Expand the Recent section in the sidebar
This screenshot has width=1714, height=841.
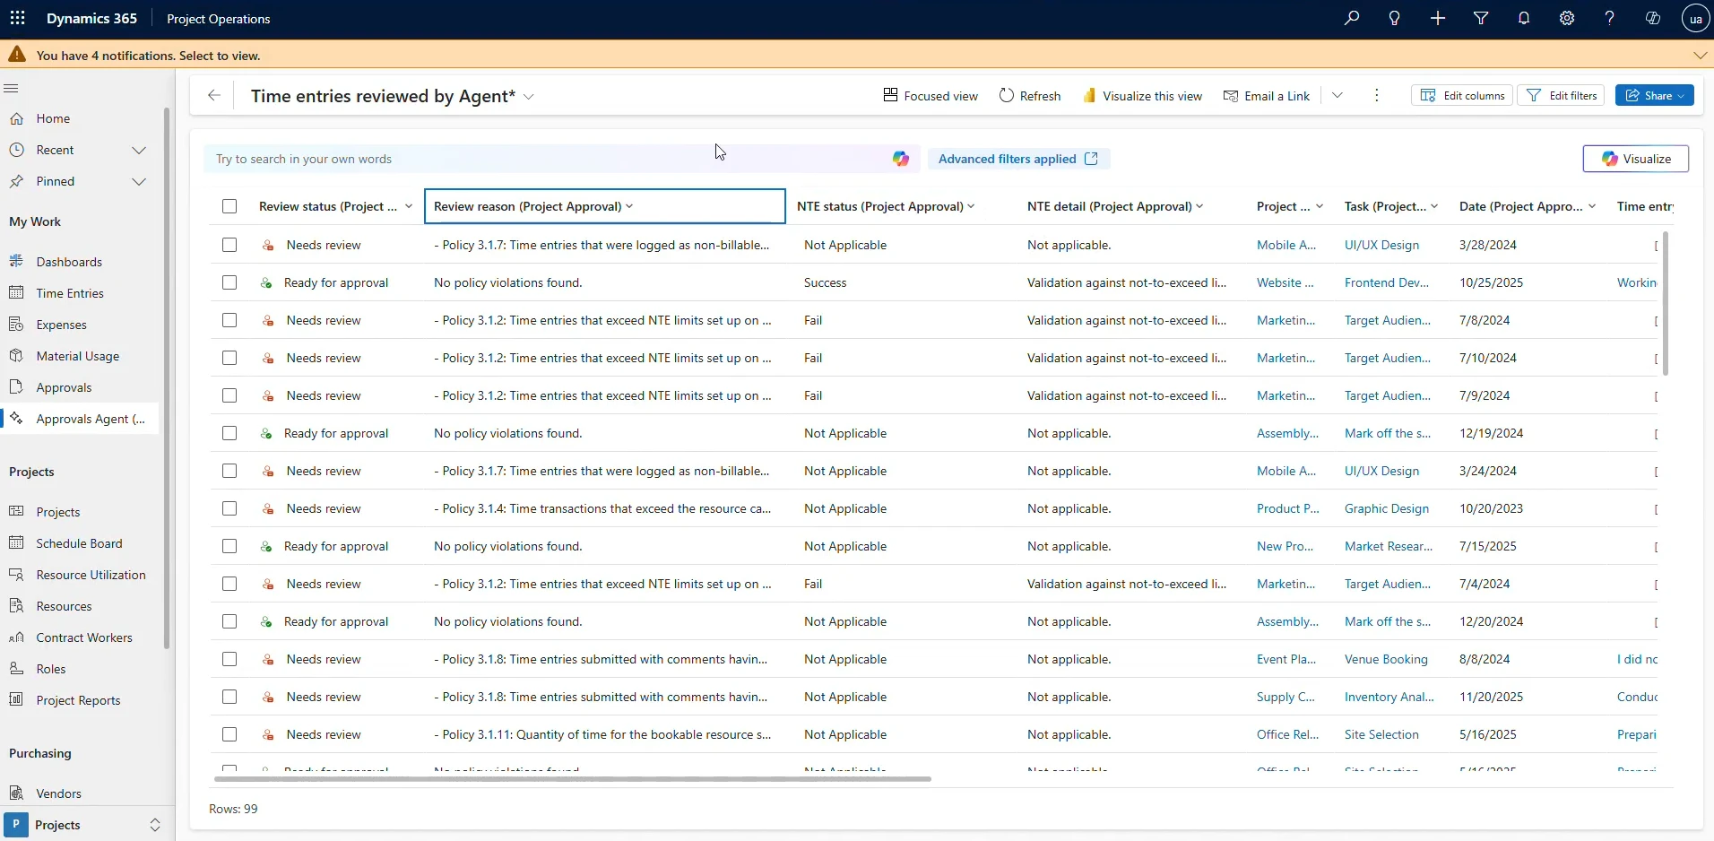coord(141,150)
